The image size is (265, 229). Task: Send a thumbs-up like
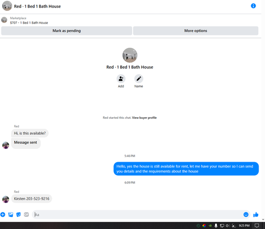255,215
